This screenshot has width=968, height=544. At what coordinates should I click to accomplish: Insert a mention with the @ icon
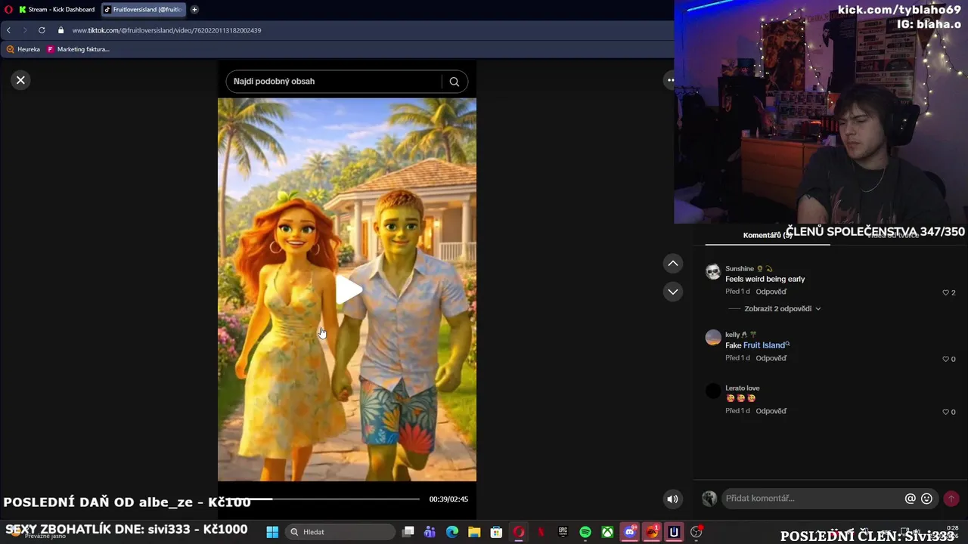click(x=911, y=499)
